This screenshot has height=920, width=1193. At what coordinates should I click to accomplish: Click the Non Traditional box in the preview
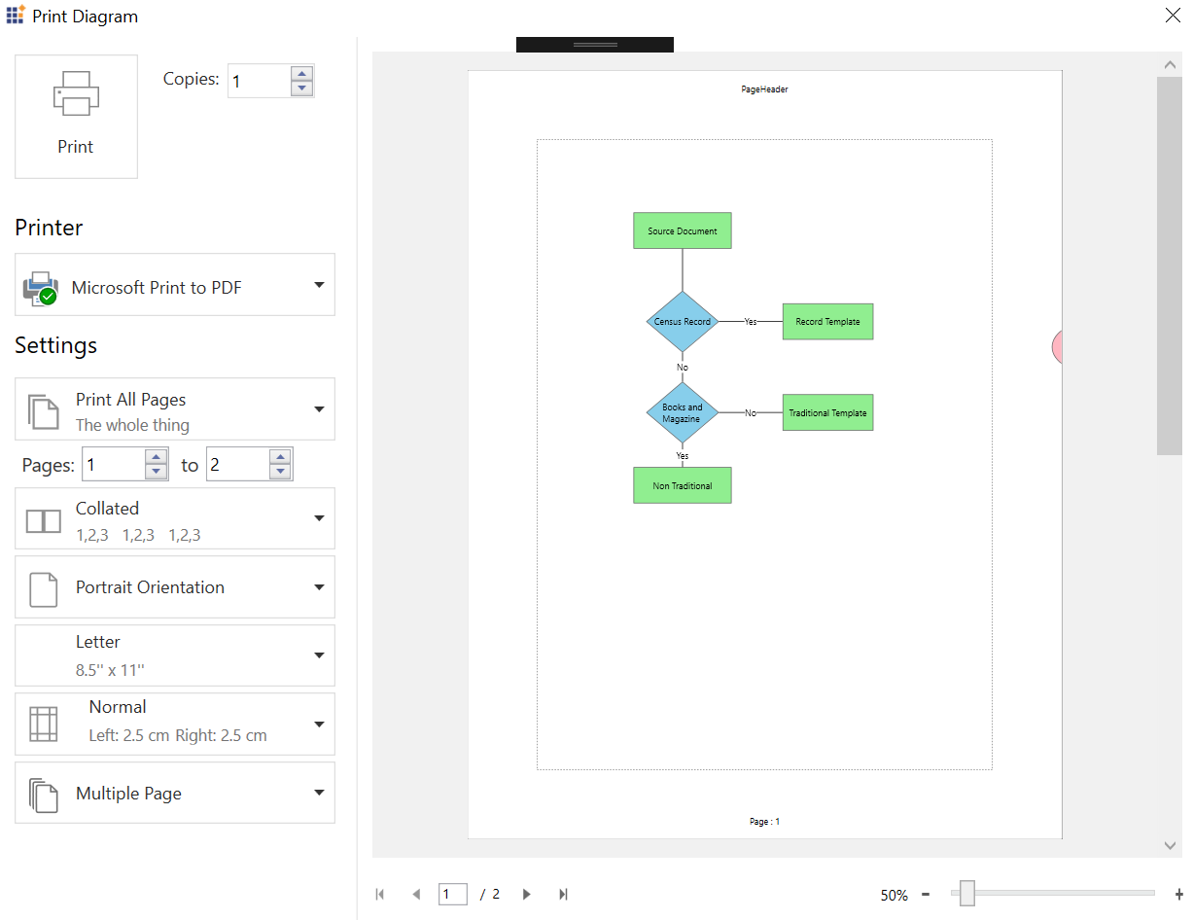click(x=683, y=485)
